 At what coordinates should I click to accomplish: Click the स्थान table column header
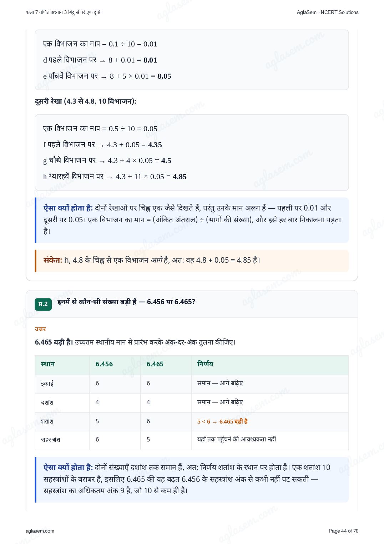click(48, 364)
